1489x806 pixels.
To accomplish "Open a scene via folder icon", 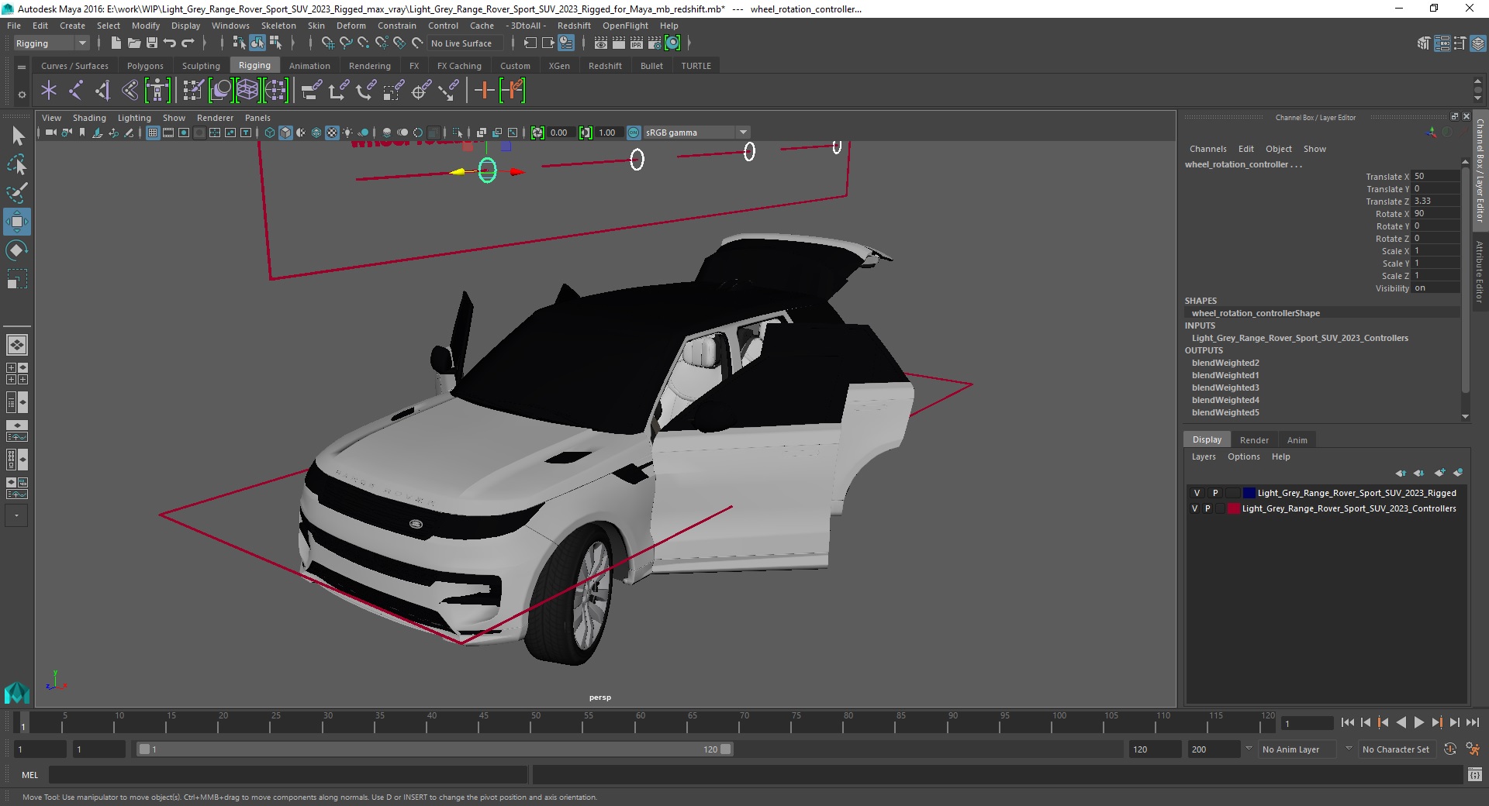I will coord(134,43).
